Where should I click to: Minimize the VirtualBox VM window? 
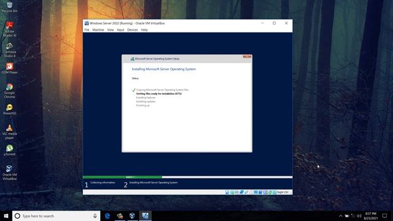tap(262, 23)
